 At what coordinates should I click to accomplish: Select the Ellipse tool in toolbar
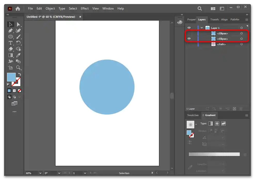(11, 37)
